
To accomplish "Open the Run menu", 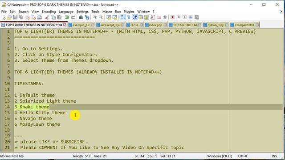I will (118, 12).
